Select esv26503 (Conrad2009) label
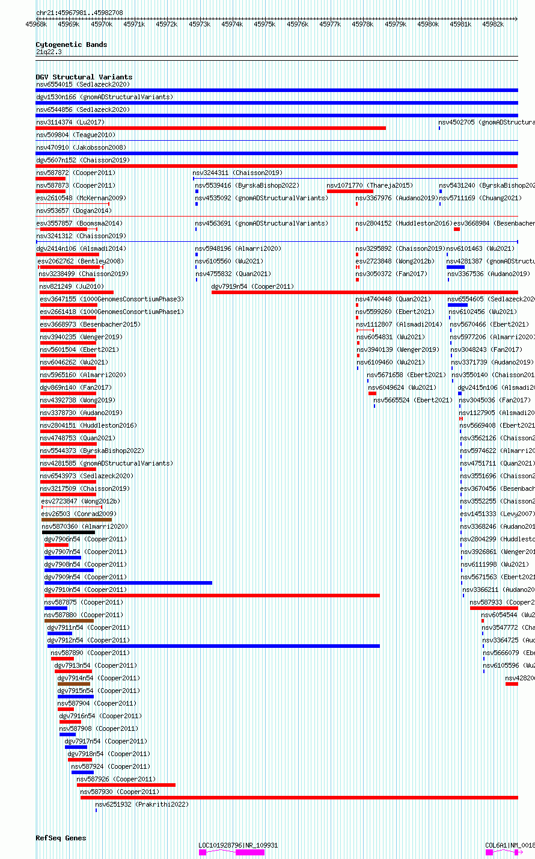The image size is (535, 859). tap(79, 514)
